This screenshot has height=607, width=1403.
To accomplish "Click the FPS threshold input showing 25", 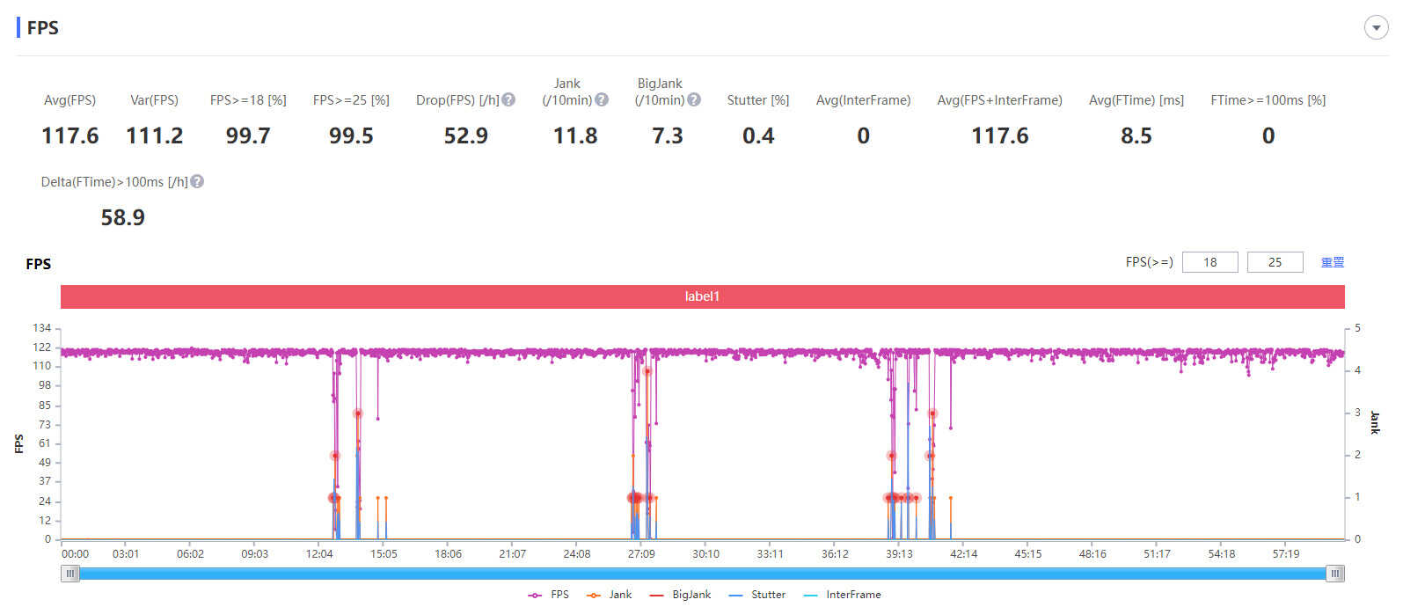I will 1275,262.
